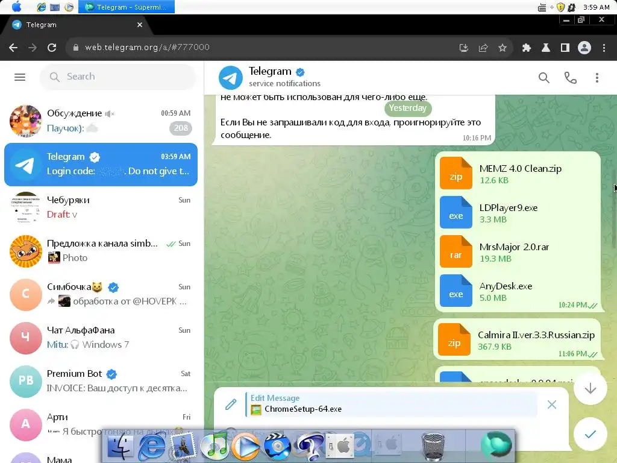
Task: Open Supermium browser icon in dock
Action: point(496,447)
